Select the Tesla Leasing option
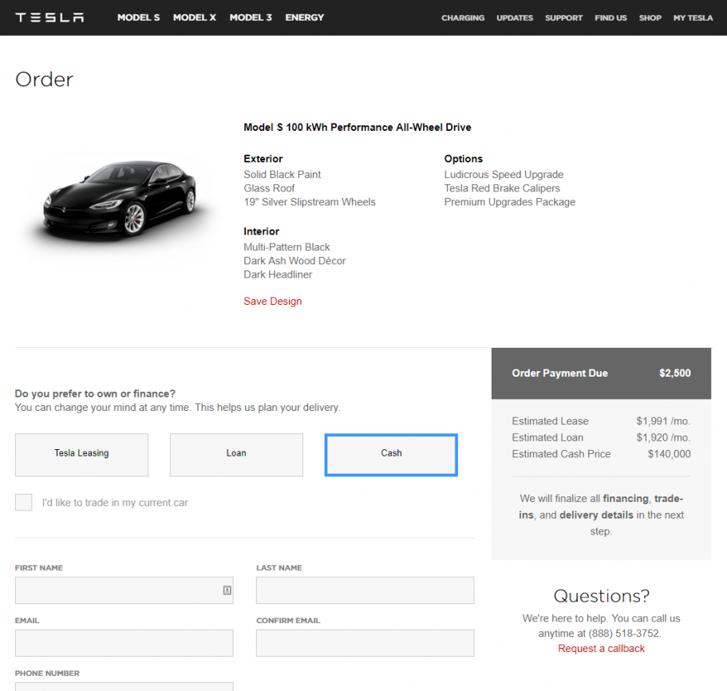727x691 pixels. coord(81,454)
